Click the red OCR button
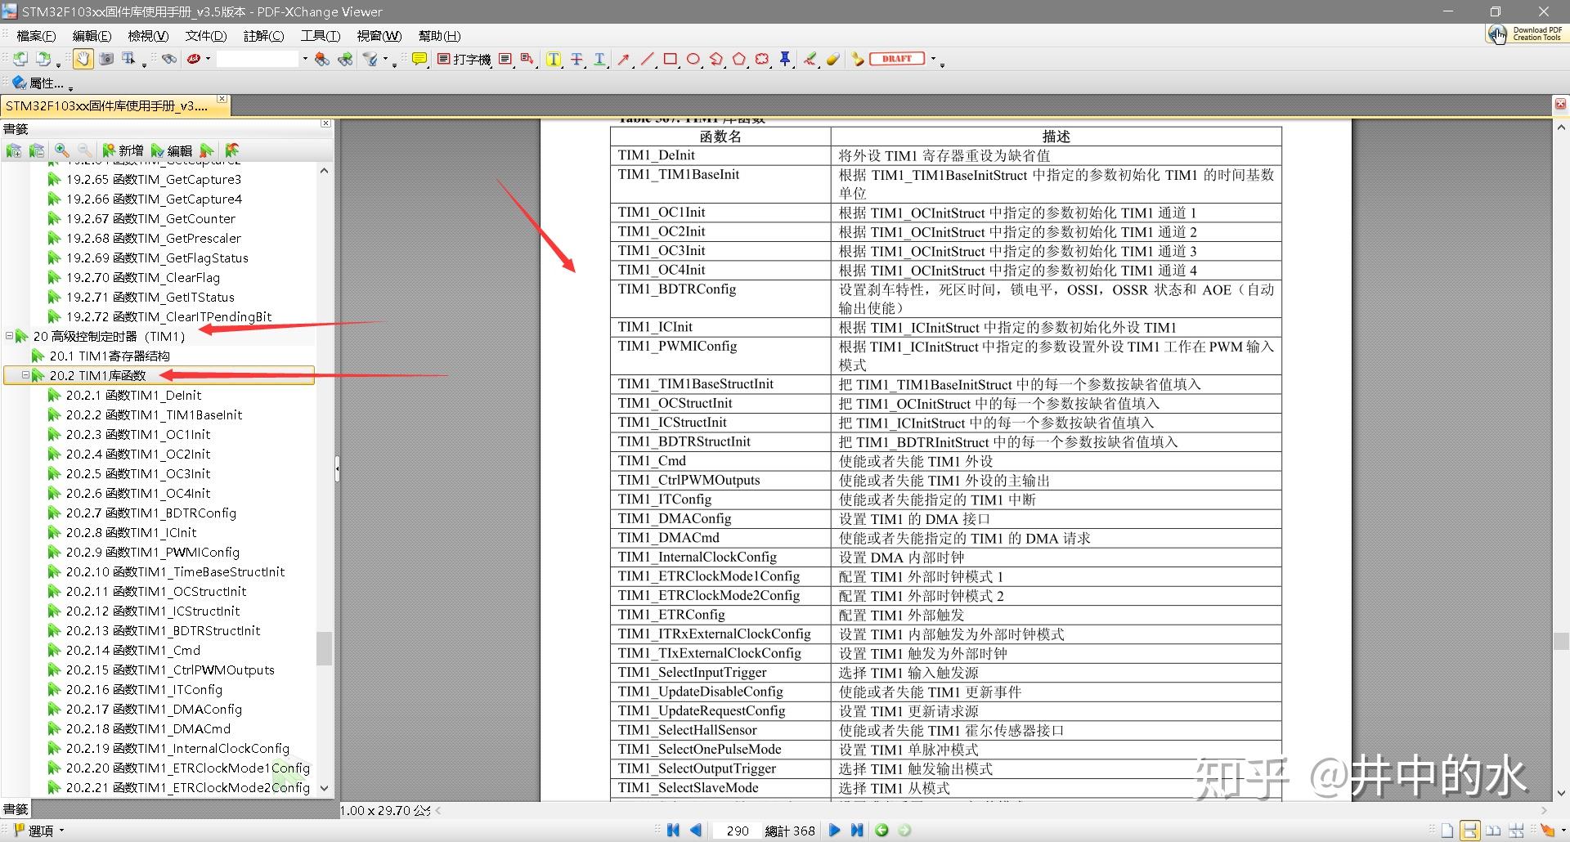1570x842 pixels. (x=194, y=59)
